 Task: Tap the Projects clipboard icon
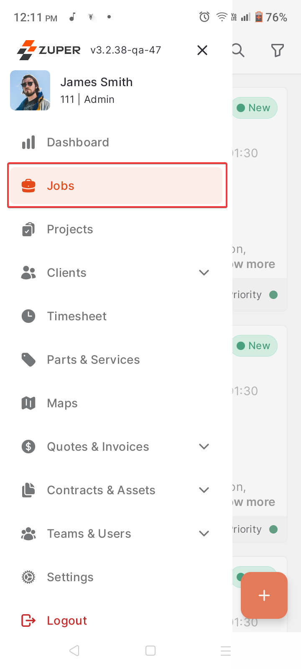click(28, 229)
